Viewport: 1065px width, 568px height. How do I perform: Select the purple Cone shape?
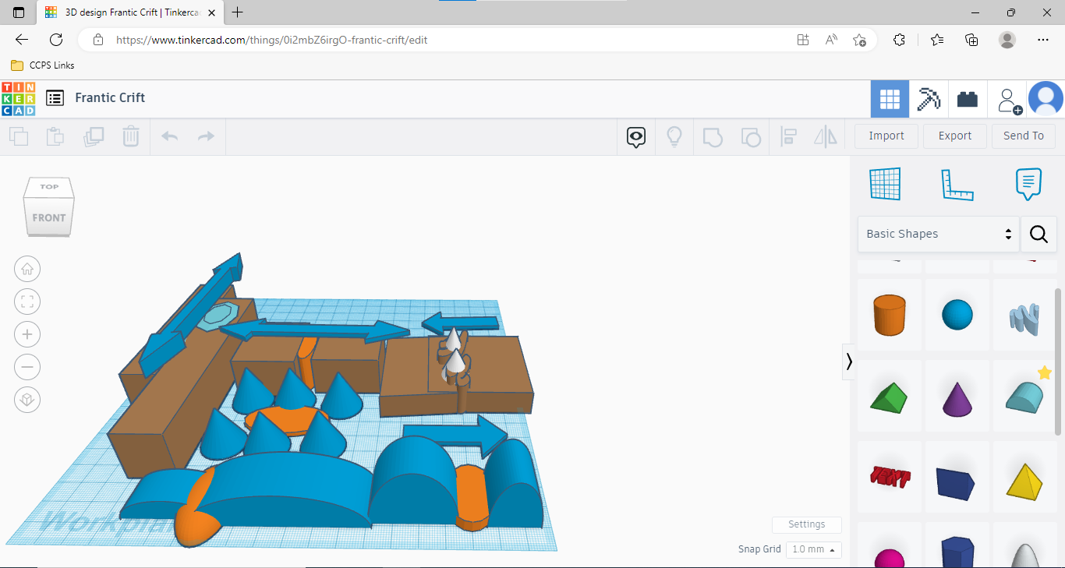pyautogui.click(x=957, y=396)
